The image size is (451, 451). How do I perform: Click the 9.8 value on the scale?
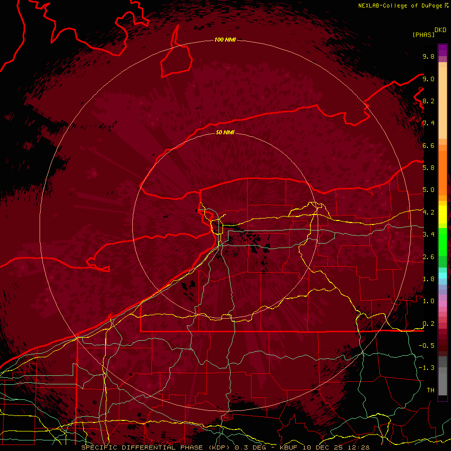(428, 56)
